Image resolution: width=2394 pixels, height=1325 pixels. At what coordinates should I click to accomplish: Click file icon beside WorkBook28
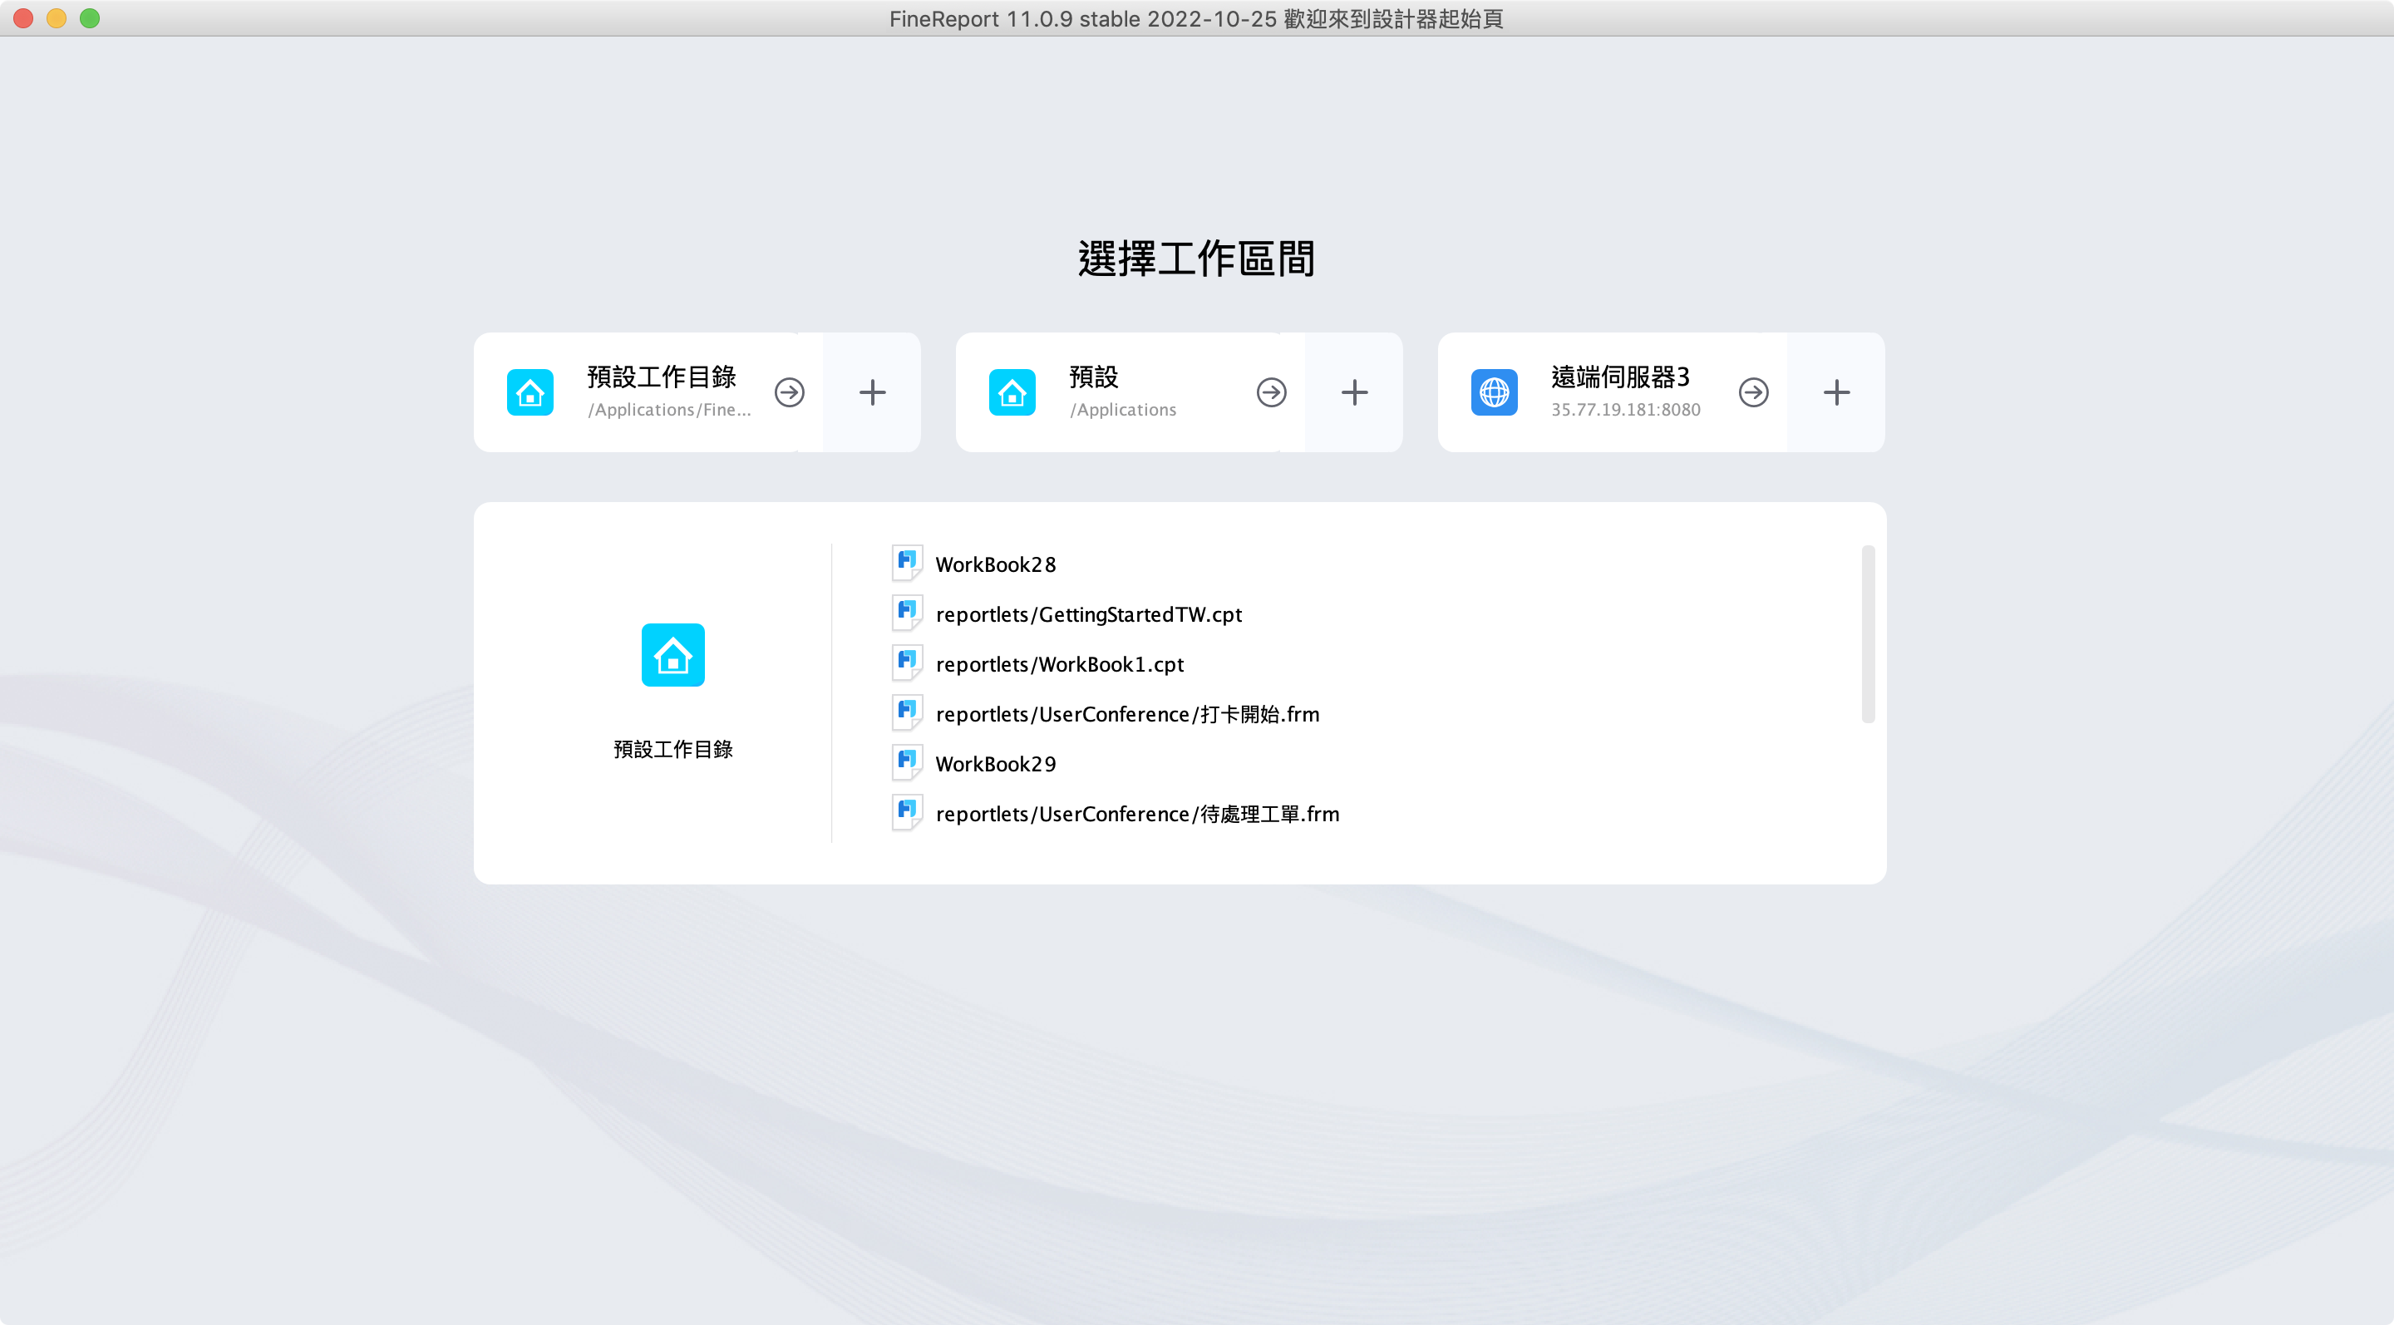point(907,563)
